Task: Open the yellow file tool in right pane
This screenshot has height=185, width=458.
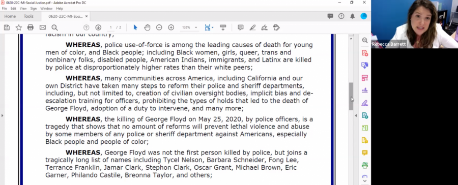Action: coord(364,140)
